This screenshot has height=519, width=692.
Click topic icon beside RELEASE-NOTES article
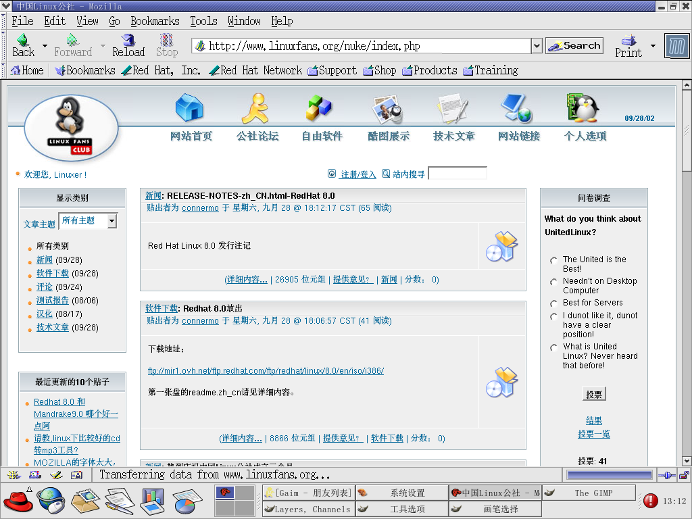(502, 246)
